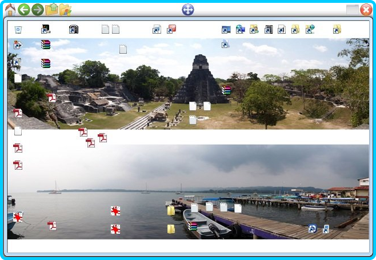Go to the Home location

click(x=10, y=10)
